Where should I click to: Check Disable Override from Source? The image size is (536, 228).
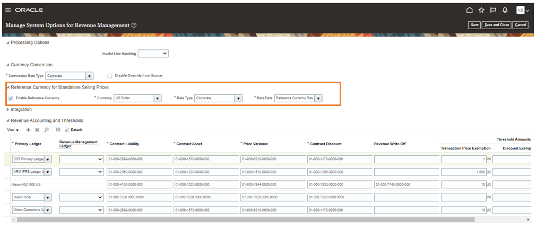tap(110, 76)
